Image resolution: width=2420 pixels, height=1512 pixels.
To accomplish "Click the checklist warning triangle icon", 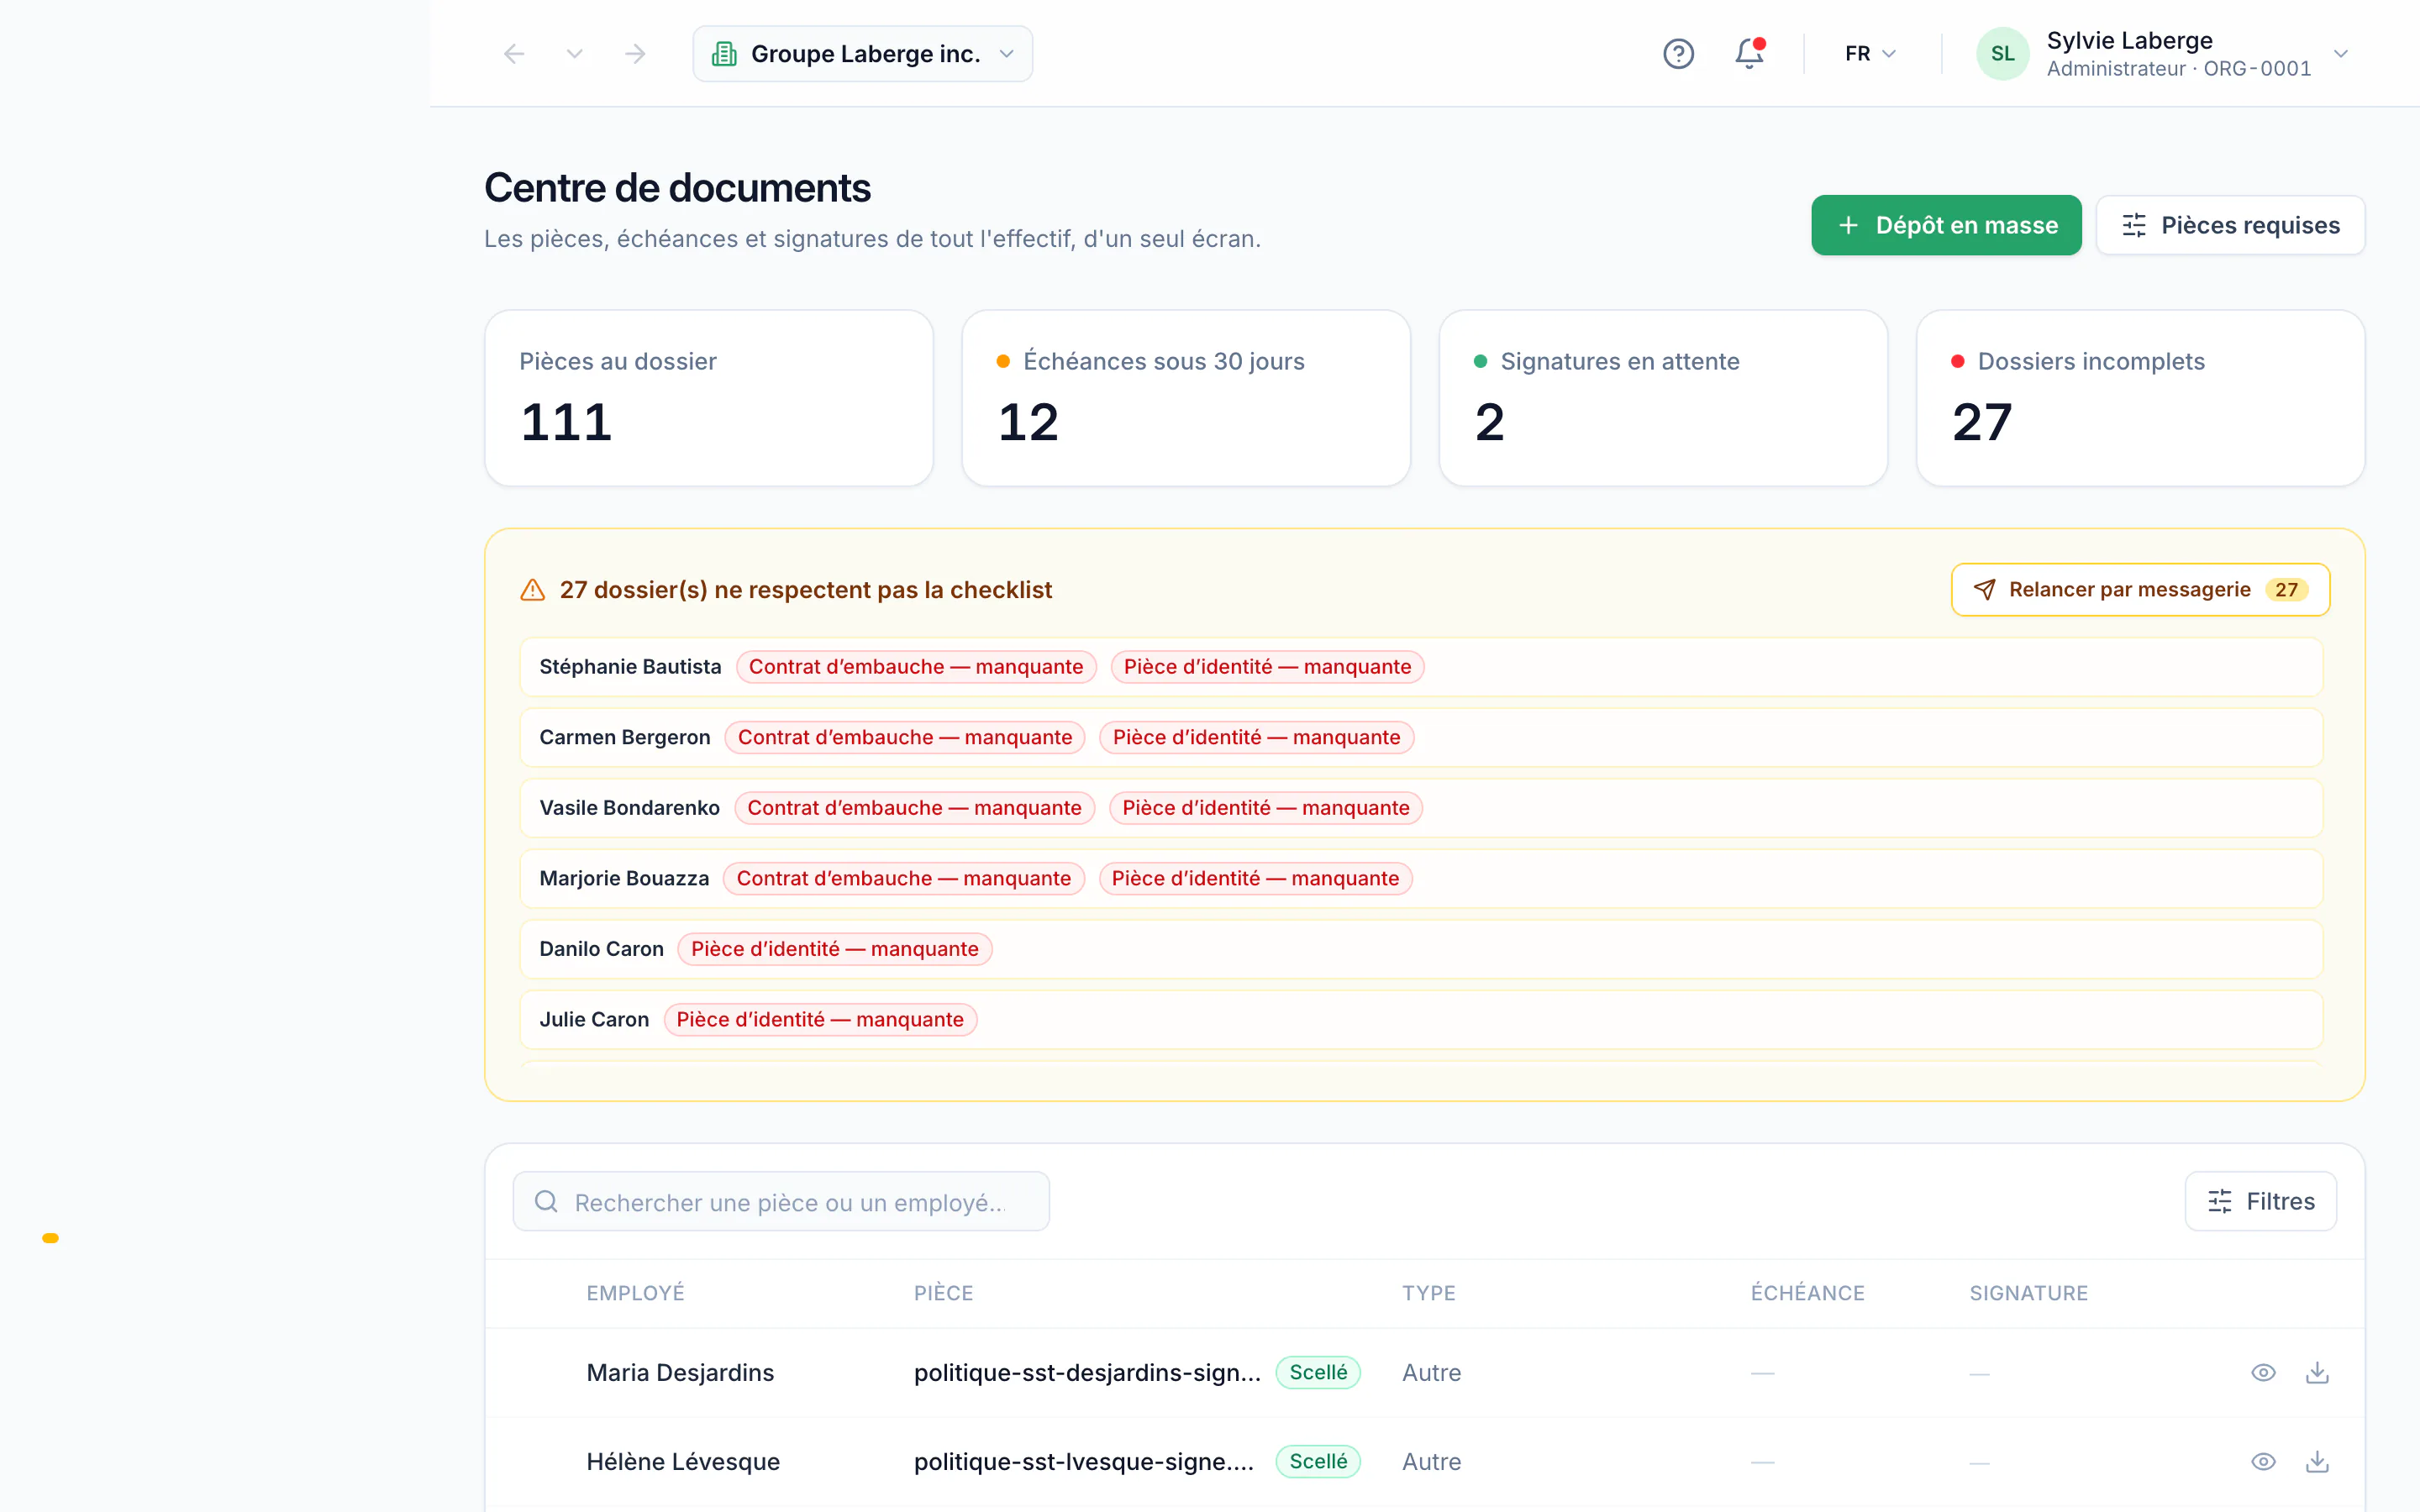I will [x=533, y=590].
